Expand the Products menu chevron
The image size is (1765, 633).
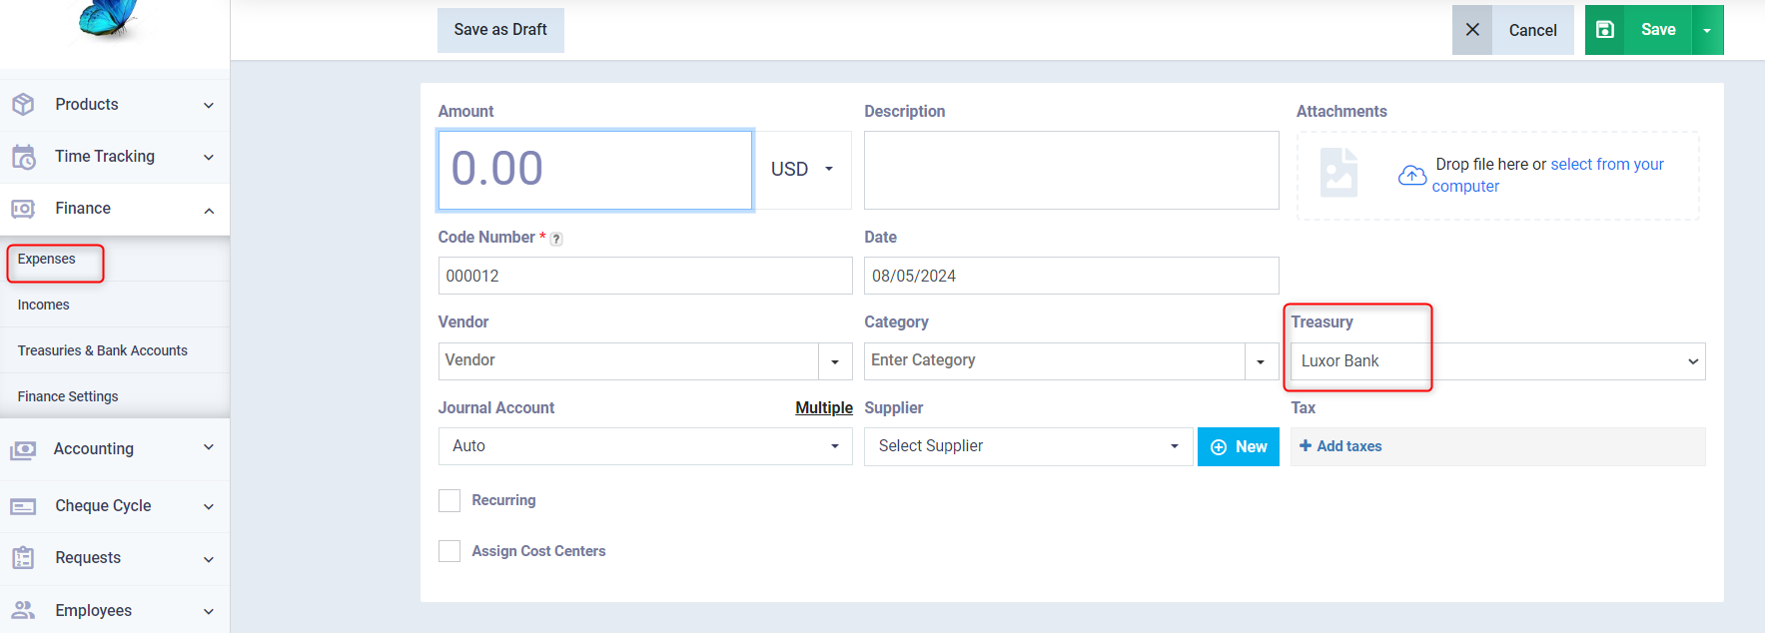click(x=209, y=105)
